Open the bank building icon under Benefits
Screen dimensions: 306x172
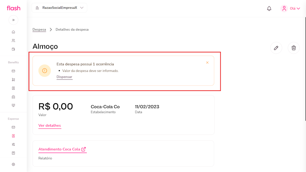13,97
